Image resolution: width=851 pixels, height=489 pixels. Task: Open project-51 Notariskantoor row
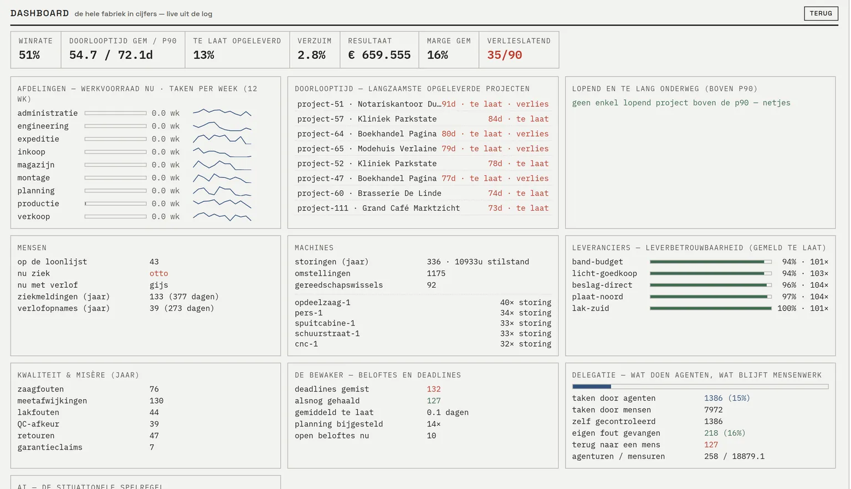click(x=423, y=104)
